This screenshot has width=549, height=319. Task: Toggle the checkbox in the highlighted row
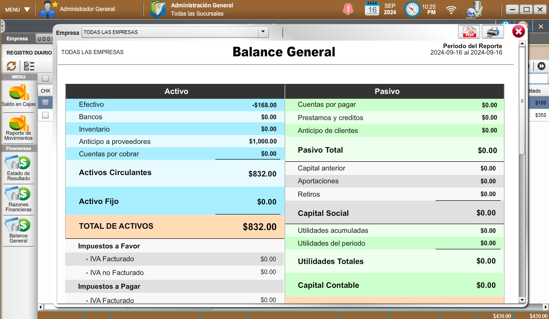[x=45, y=103]
